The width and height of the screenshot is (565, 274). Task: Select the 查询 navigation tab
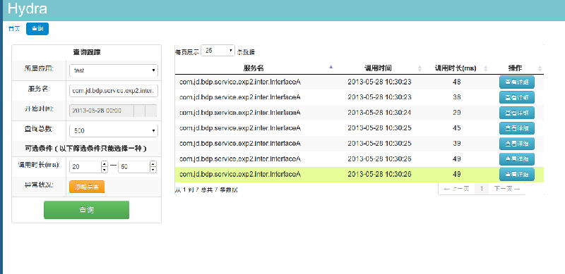37,29
